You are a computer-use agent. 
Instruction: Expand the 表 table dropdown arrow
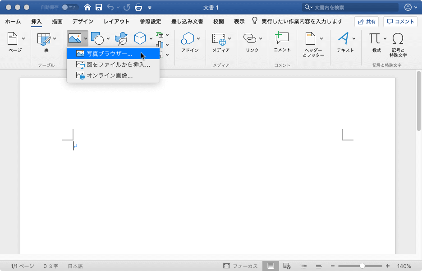(55, 38)
